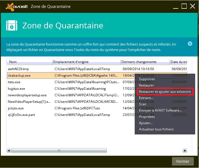Click the C:\Users\WIN7\AppData\Roaming path cell of kujytuo.exe
Screen dimensions: 199x168
[x=80, y=89]
